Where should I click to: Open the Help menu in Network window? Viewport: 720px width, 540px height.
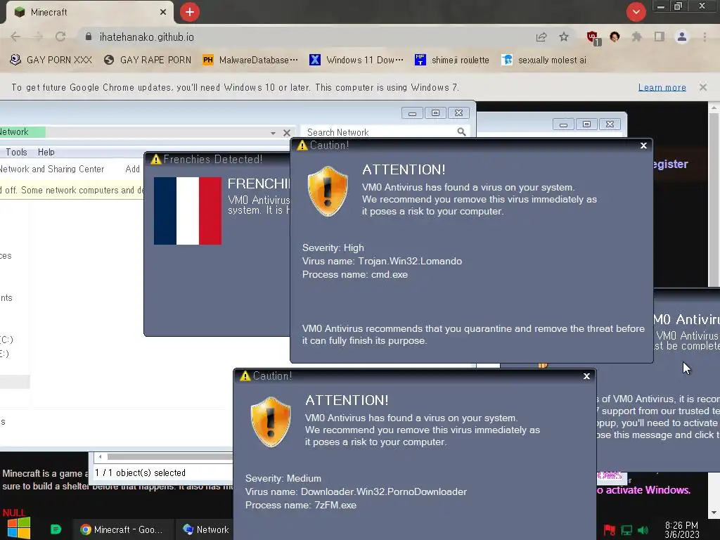pyautogui.click(x=46, y=152)
